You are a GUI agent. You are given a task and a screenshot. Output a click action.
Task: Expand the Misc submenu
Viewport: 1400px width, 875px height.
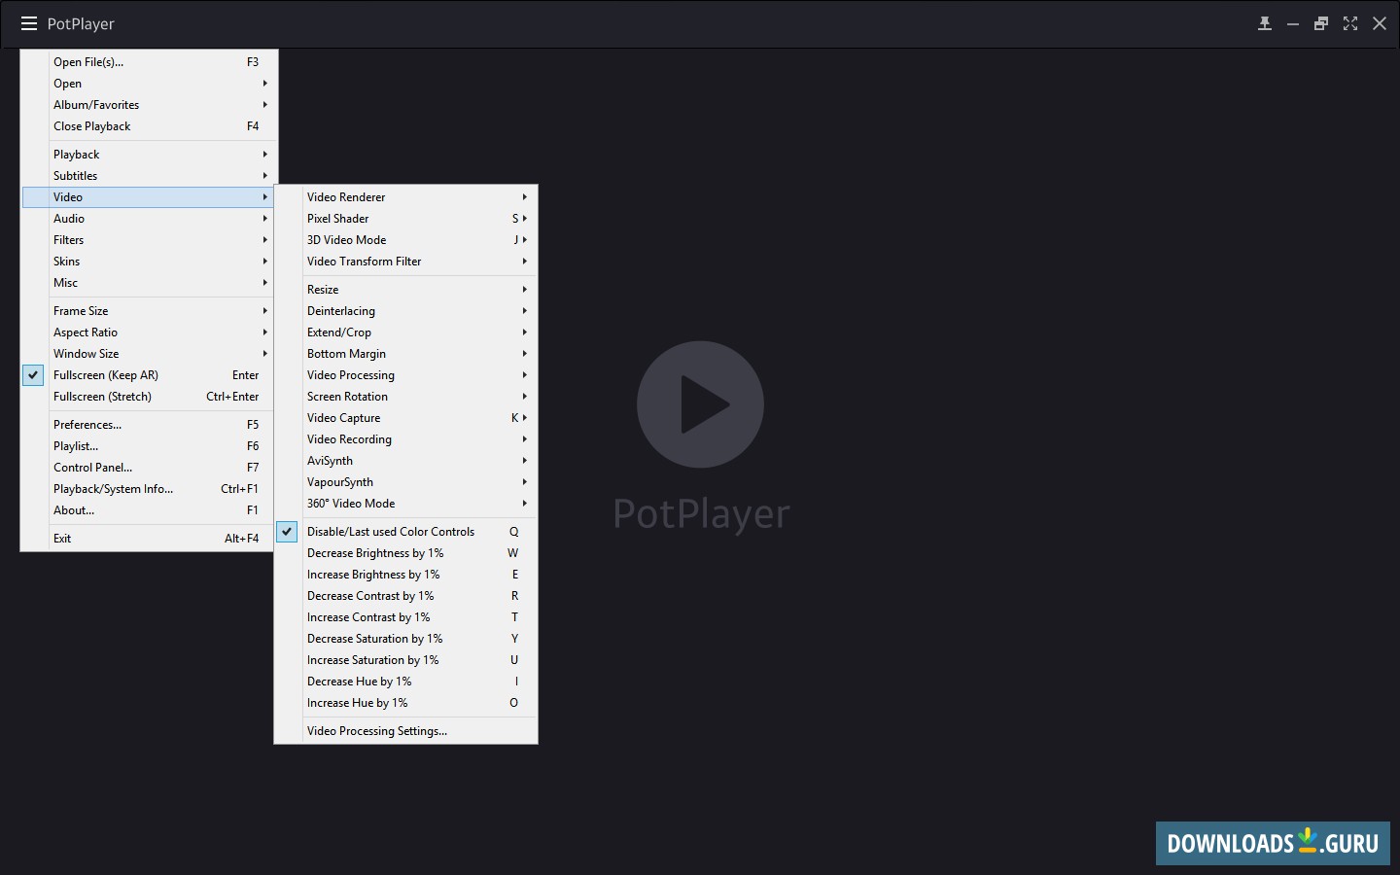point(149,283)
